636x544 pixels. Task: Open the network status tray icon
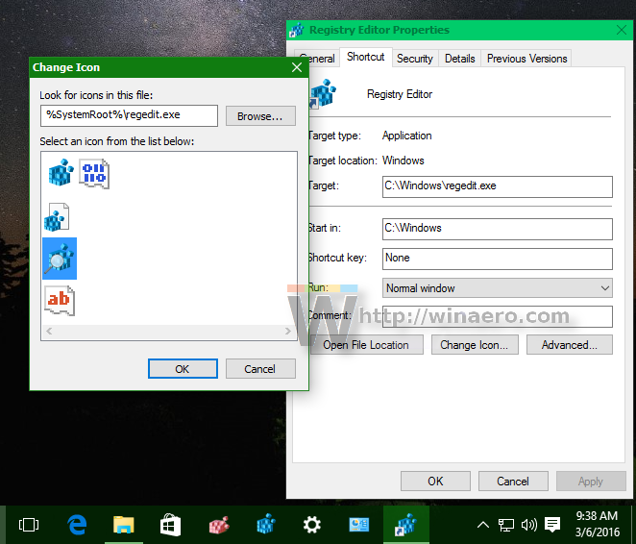click(x=505, y=525)
